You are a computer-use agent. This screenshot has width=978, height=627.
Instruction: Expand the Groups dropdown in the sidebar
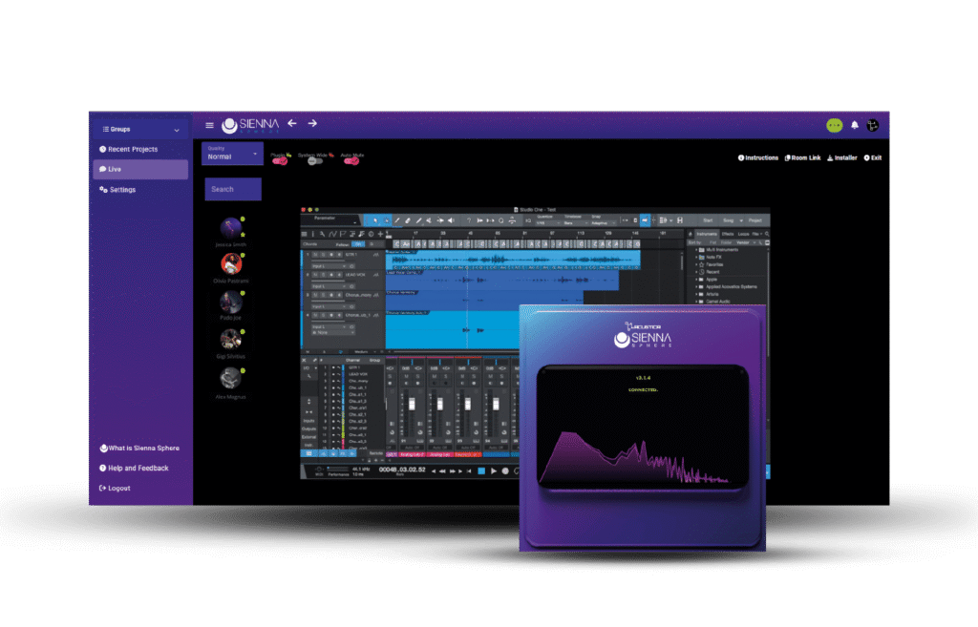pyautogui.click(x=140, y=129)
